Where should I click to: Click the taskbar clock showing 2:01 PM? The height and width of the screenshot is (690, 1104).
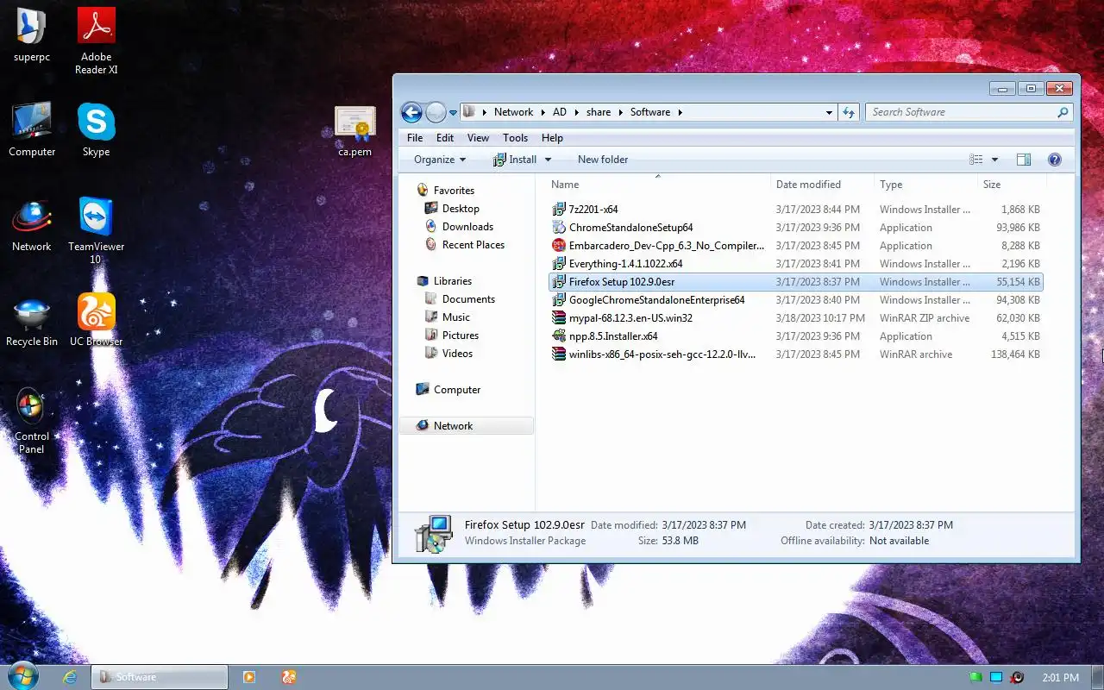pos(1060,678)
